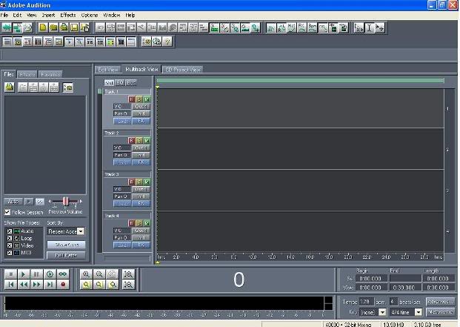This screenshot has width=460, height=327.
Task: Click the Play to End circled button
Action: pos(50,274)
